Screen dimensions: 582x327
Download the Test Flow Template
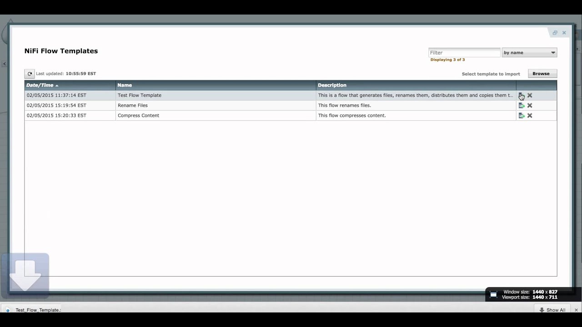tap(522, 95)
